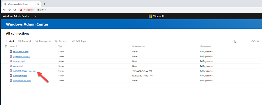Click the Connect toolbar button
The image size is (262, 105).
[x=25, y=41]
